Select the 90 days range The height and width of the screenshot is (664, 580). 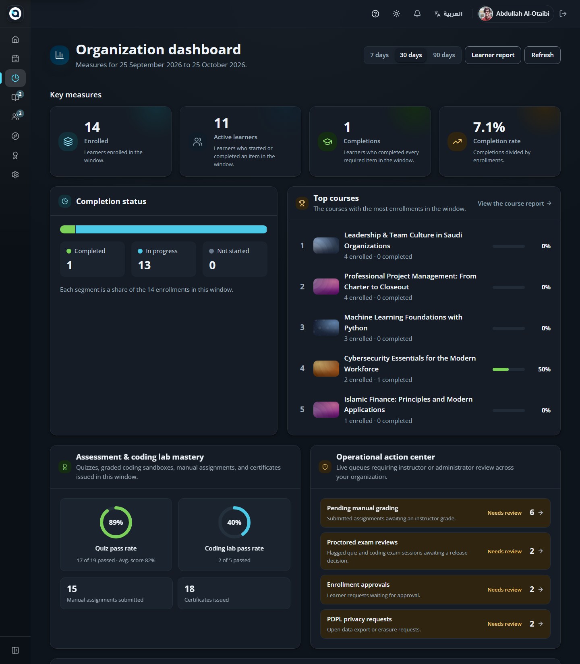[x=444, y=55]
